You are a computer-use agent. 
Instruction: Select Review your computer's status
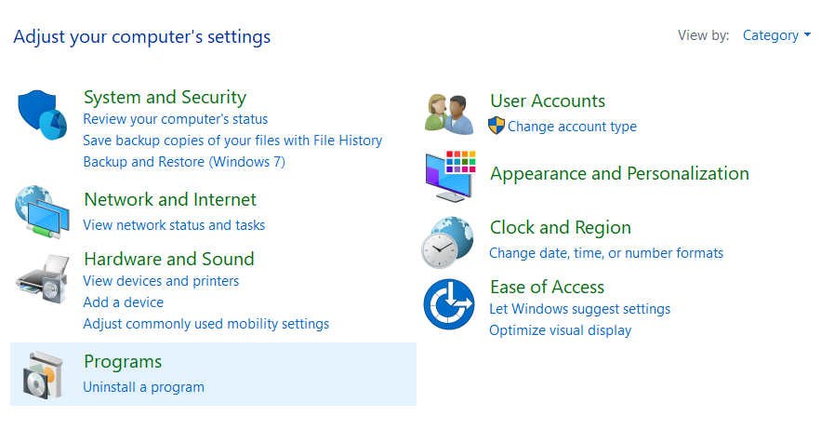[x=176, y=119]
